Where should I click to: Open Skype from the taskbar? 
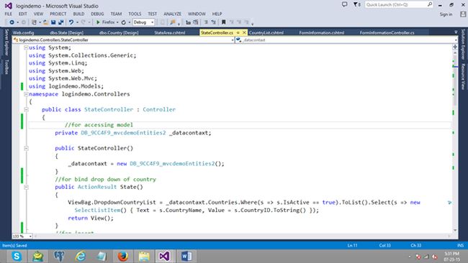[x=17, y=256]
